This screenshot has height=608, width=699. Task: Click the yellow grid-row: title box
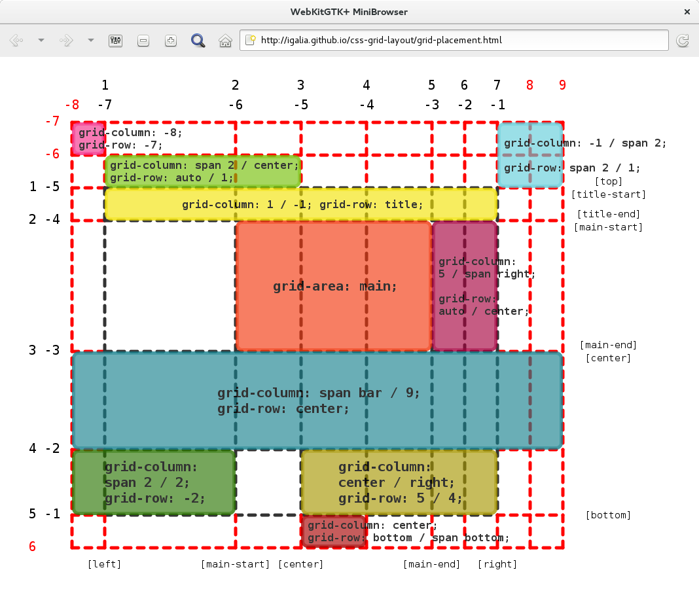pos(301,205)
